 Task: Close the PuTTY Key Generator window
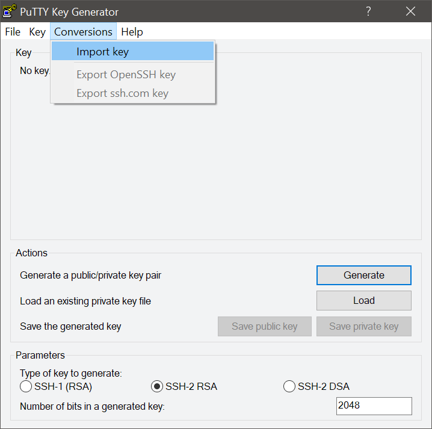coord(410,11)
